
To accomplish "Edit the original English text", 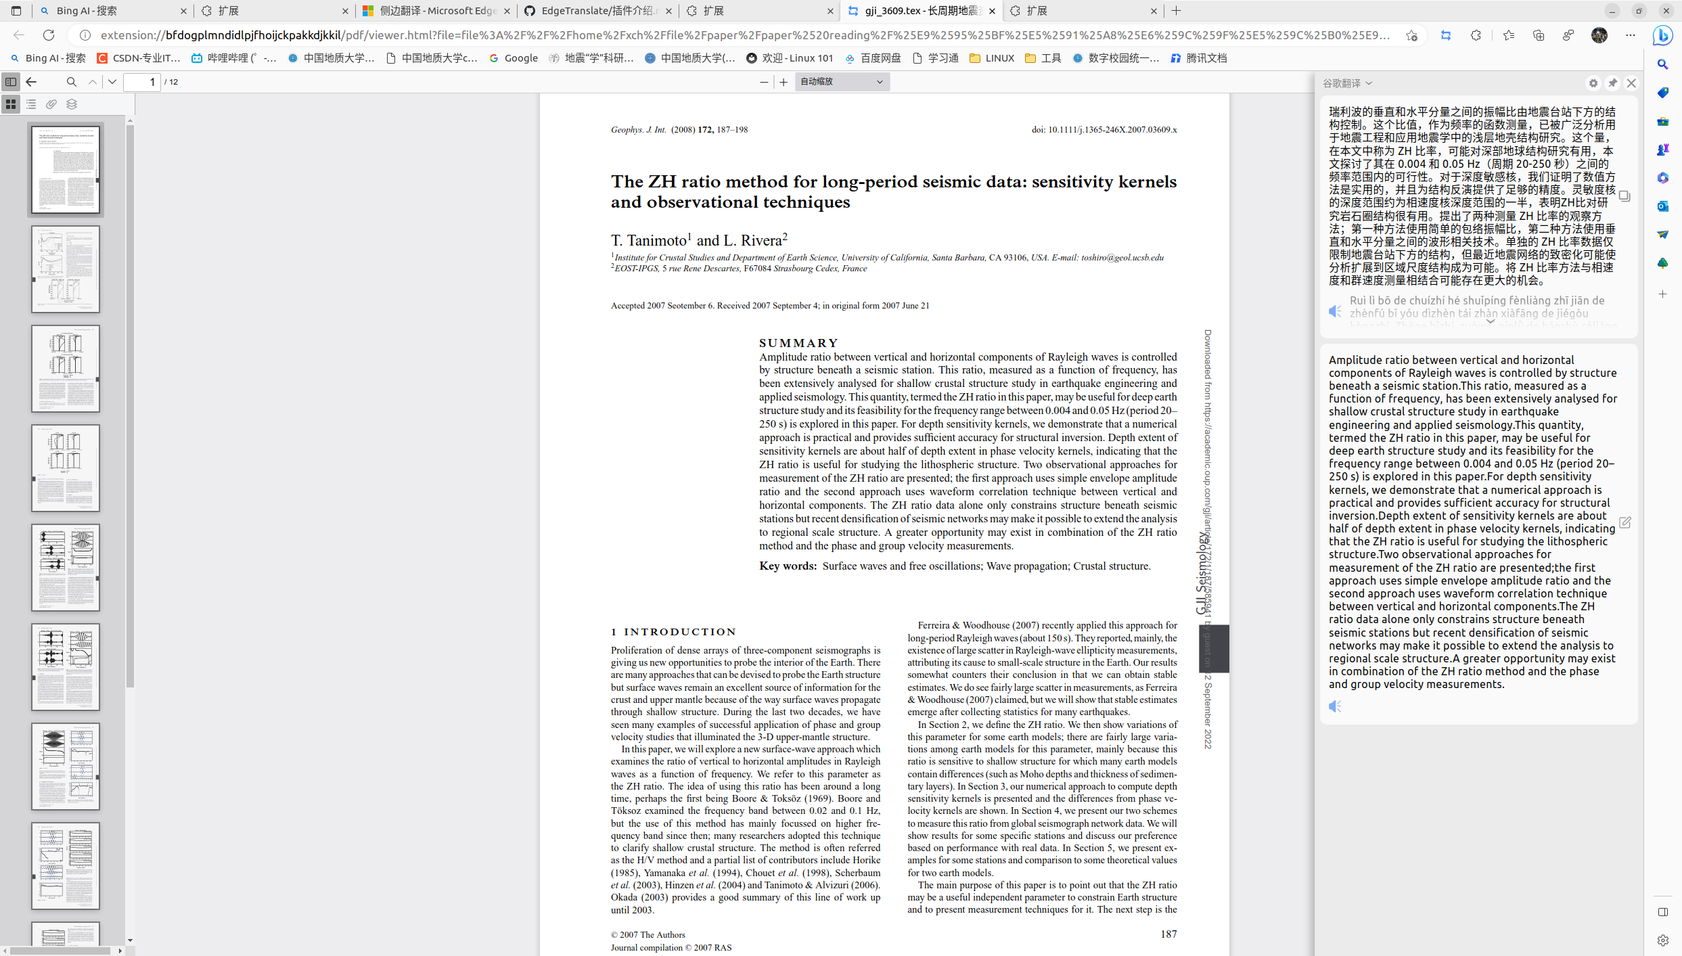I will (1624, 522).
